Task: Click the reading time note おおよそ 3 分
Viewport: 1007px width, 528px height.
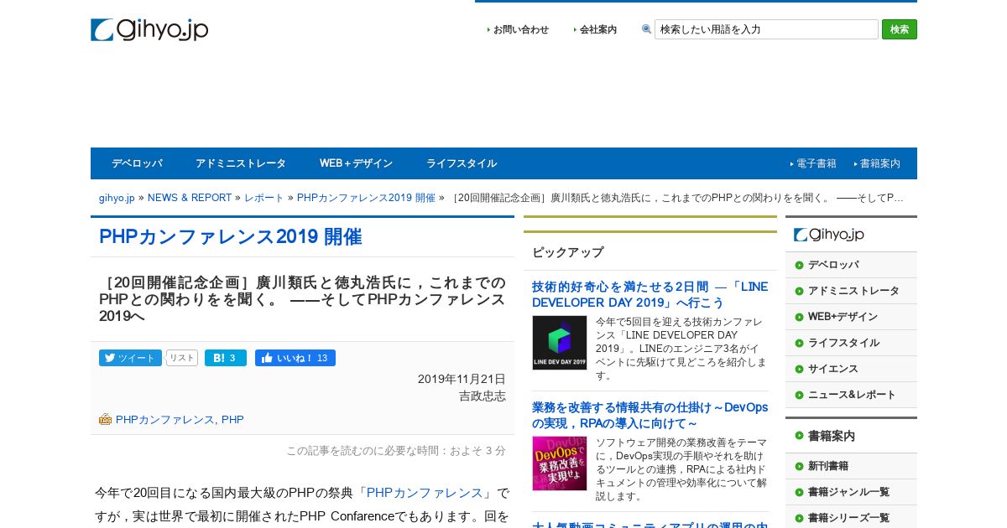Action: 477,451
